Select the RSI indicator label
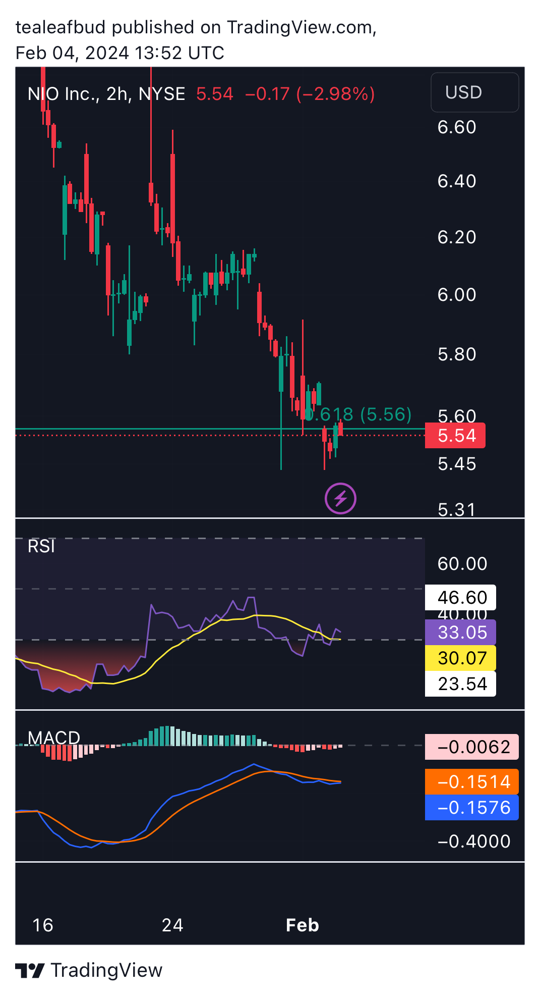Image resolution: width=540 pixels, height=998 pixels. [41, 546]
